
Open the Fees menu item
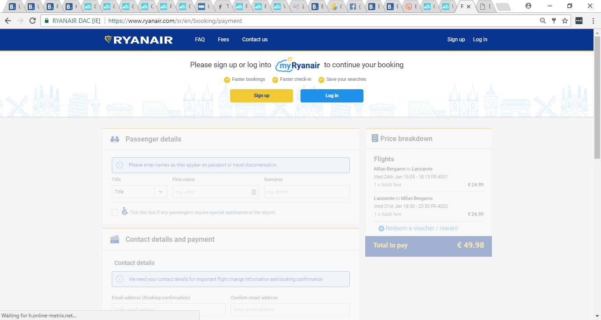pos(224,40)
